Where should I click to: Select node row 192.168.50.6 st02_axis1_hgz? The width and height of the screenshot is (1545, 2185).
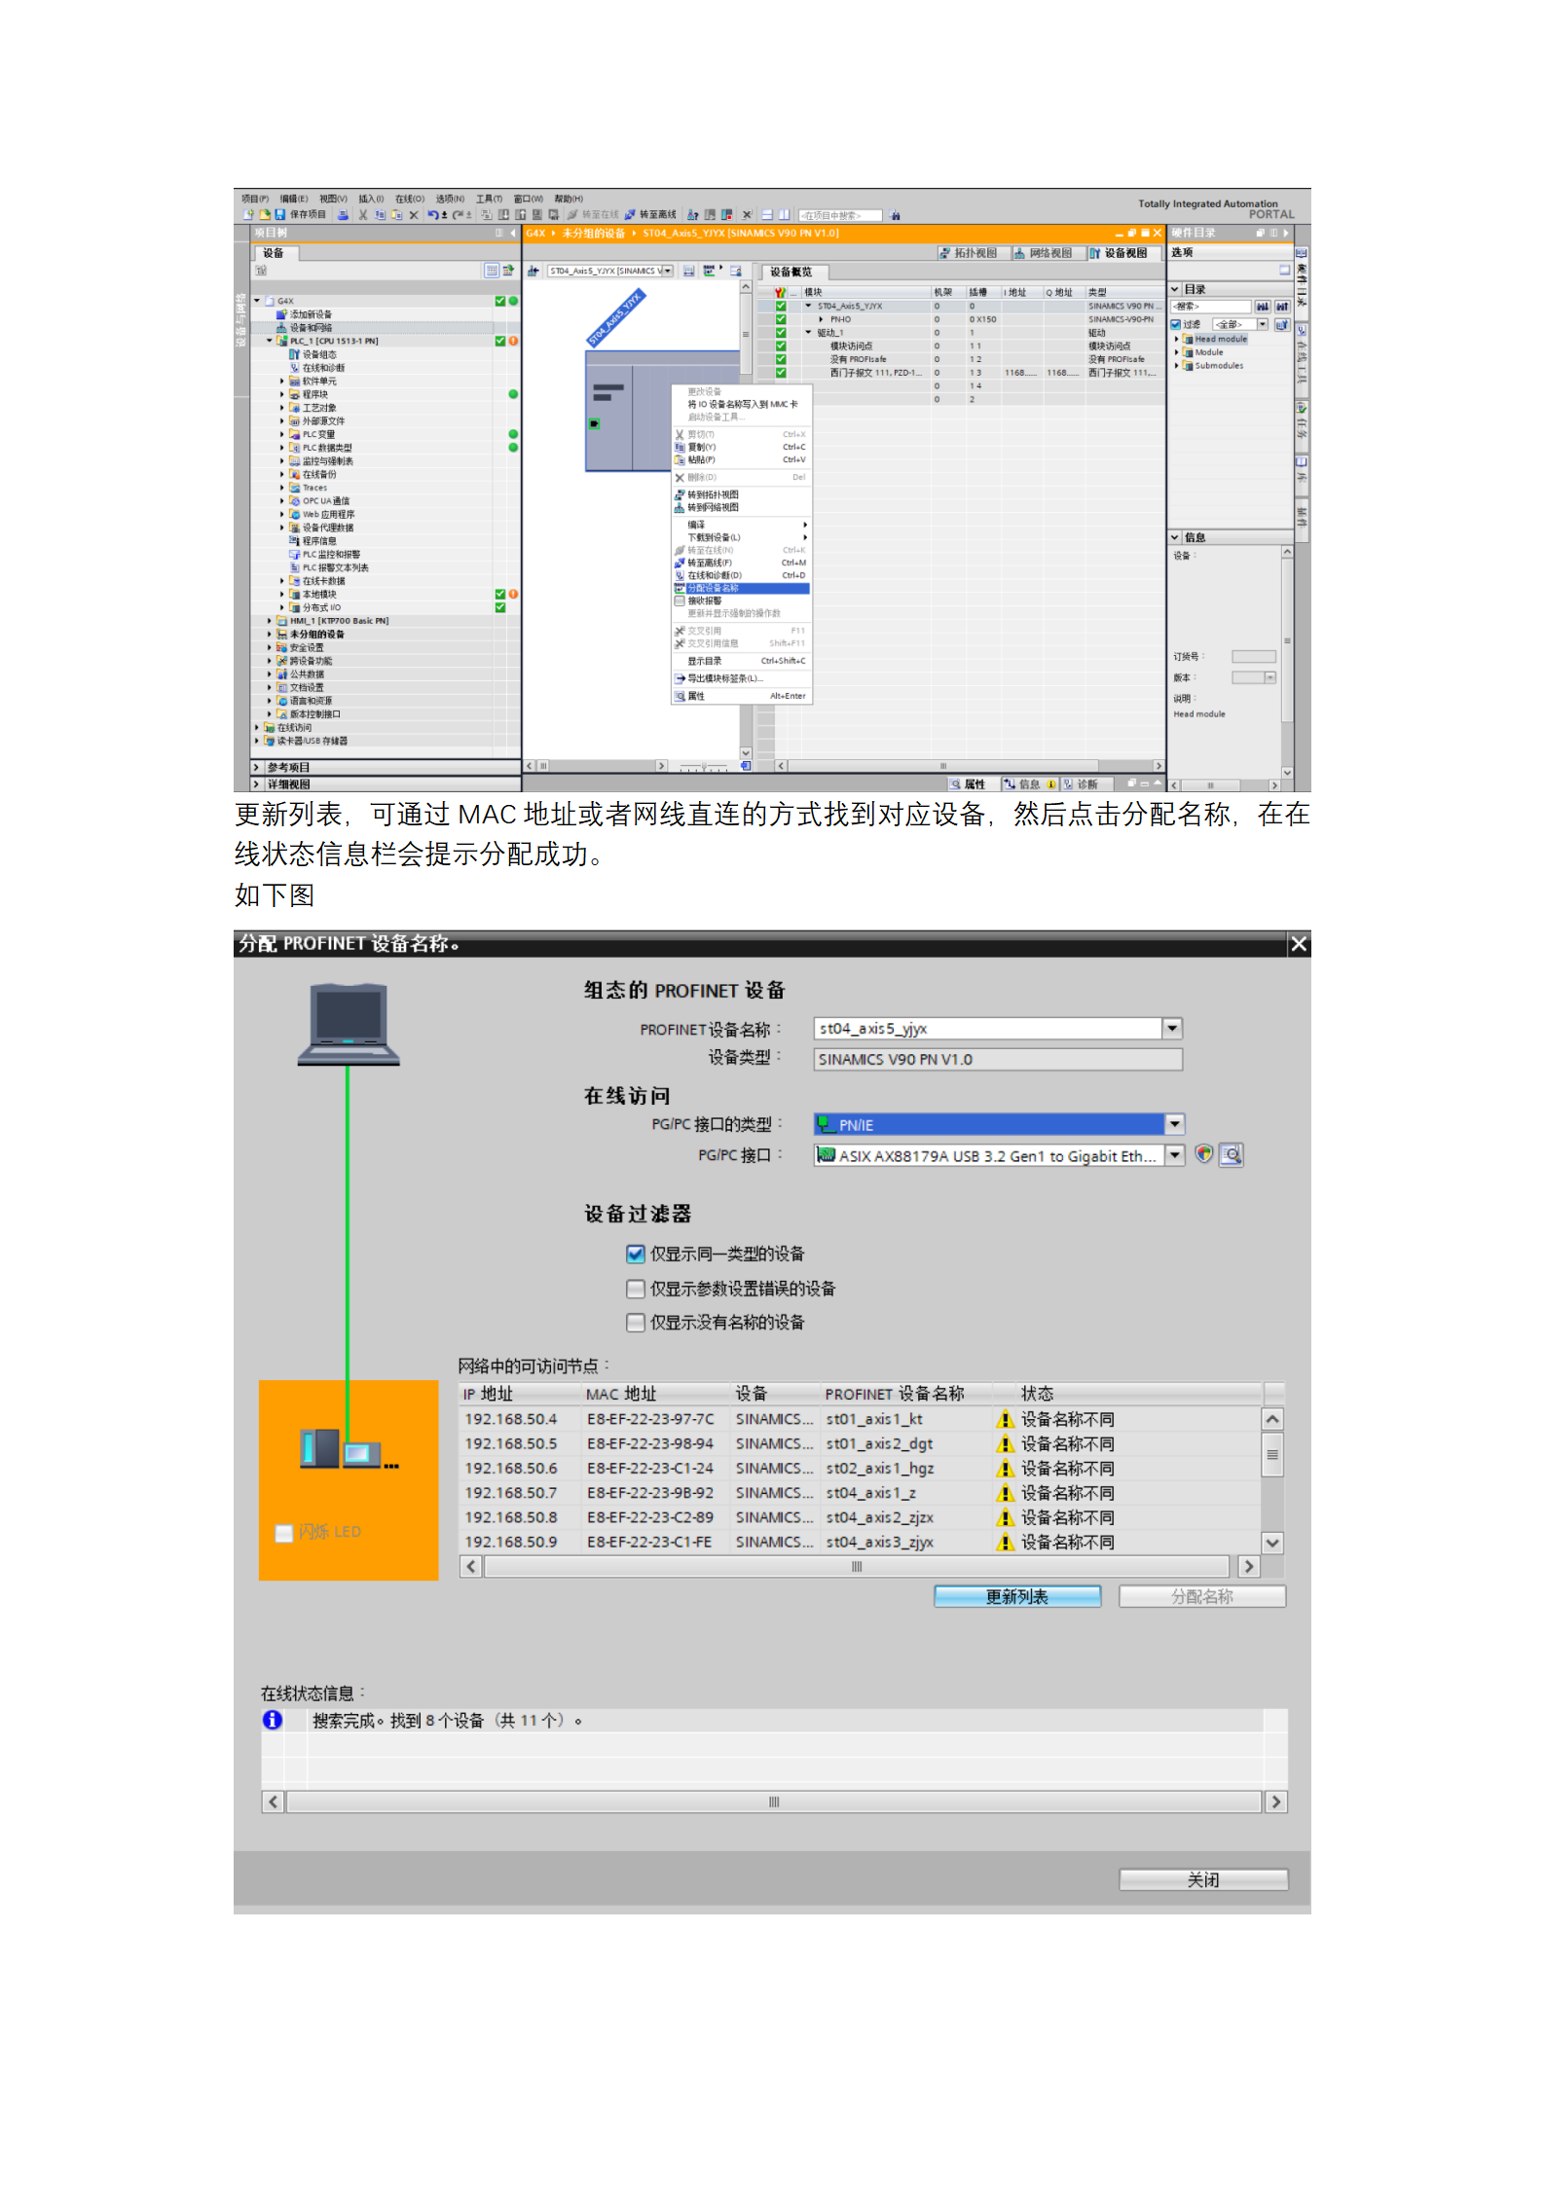point(860,1468)
